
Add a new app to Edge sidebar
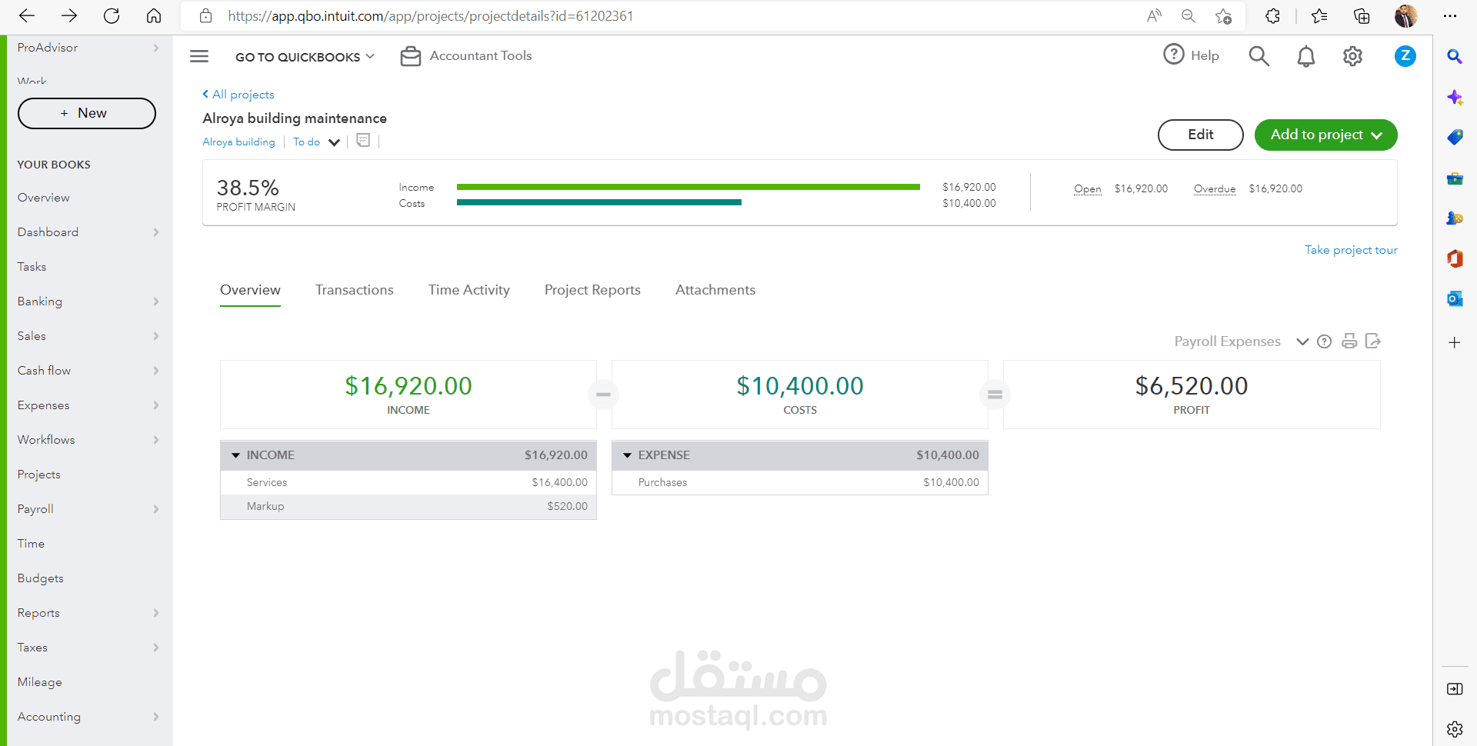click(x=1455, y=342)
